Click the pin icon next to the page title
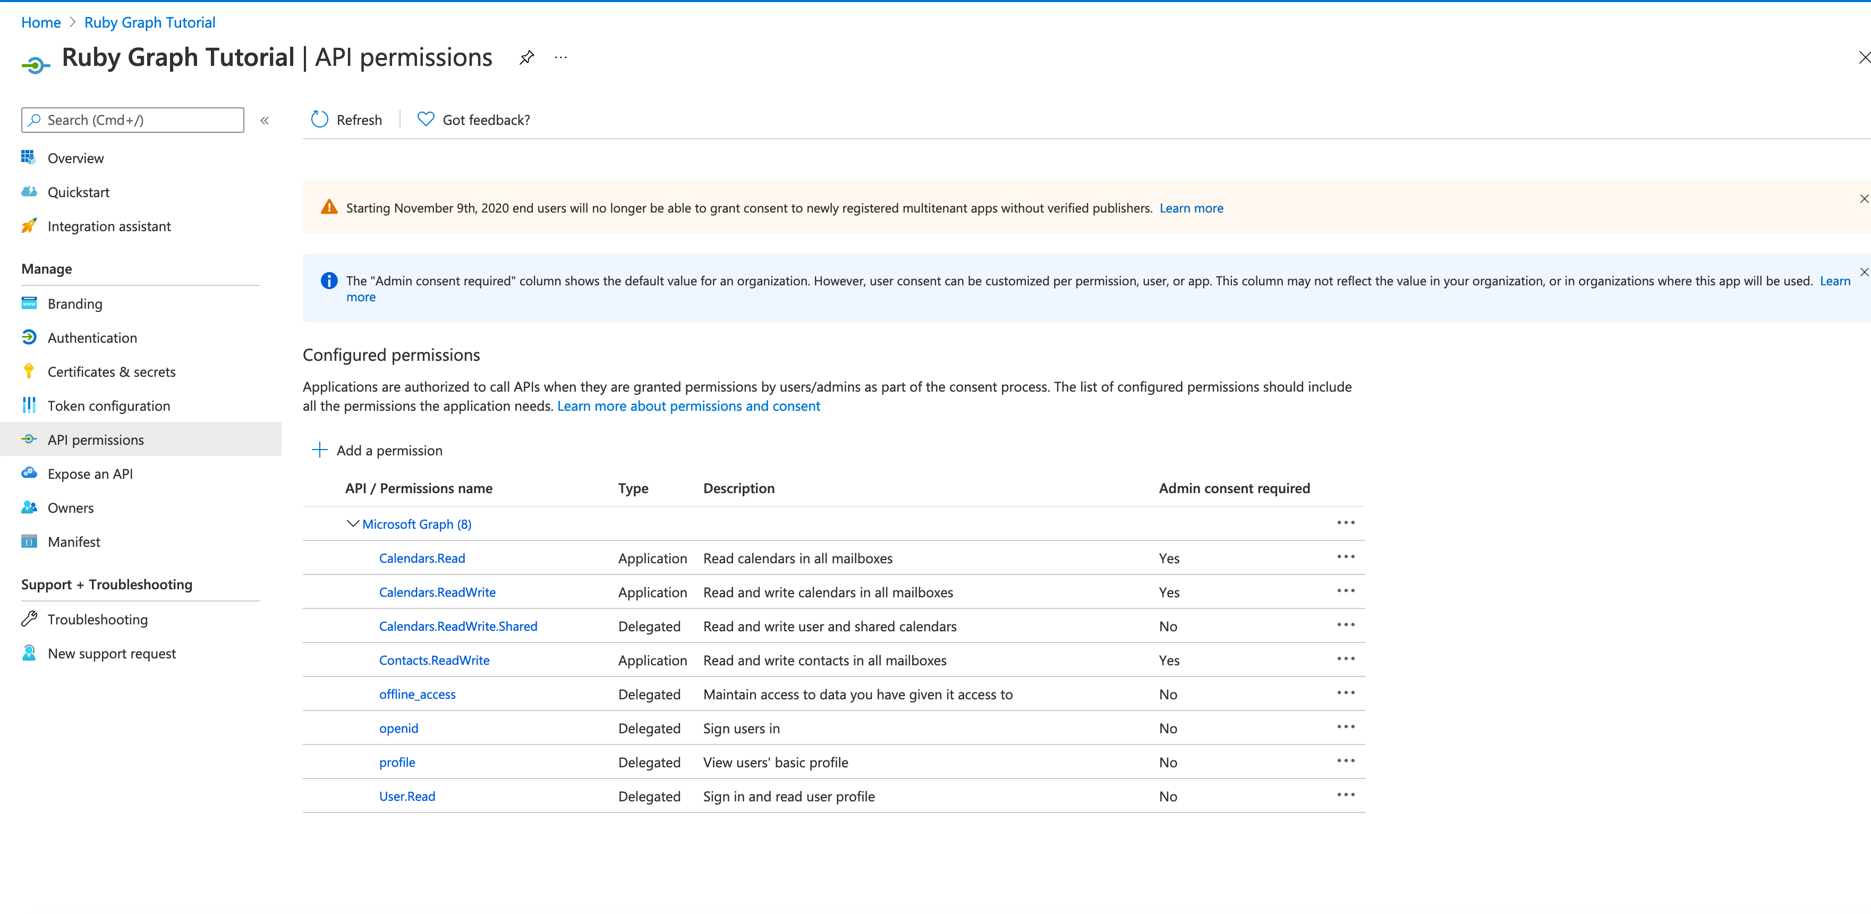This screenshot has height=914, width=1871. coord(526,57)
